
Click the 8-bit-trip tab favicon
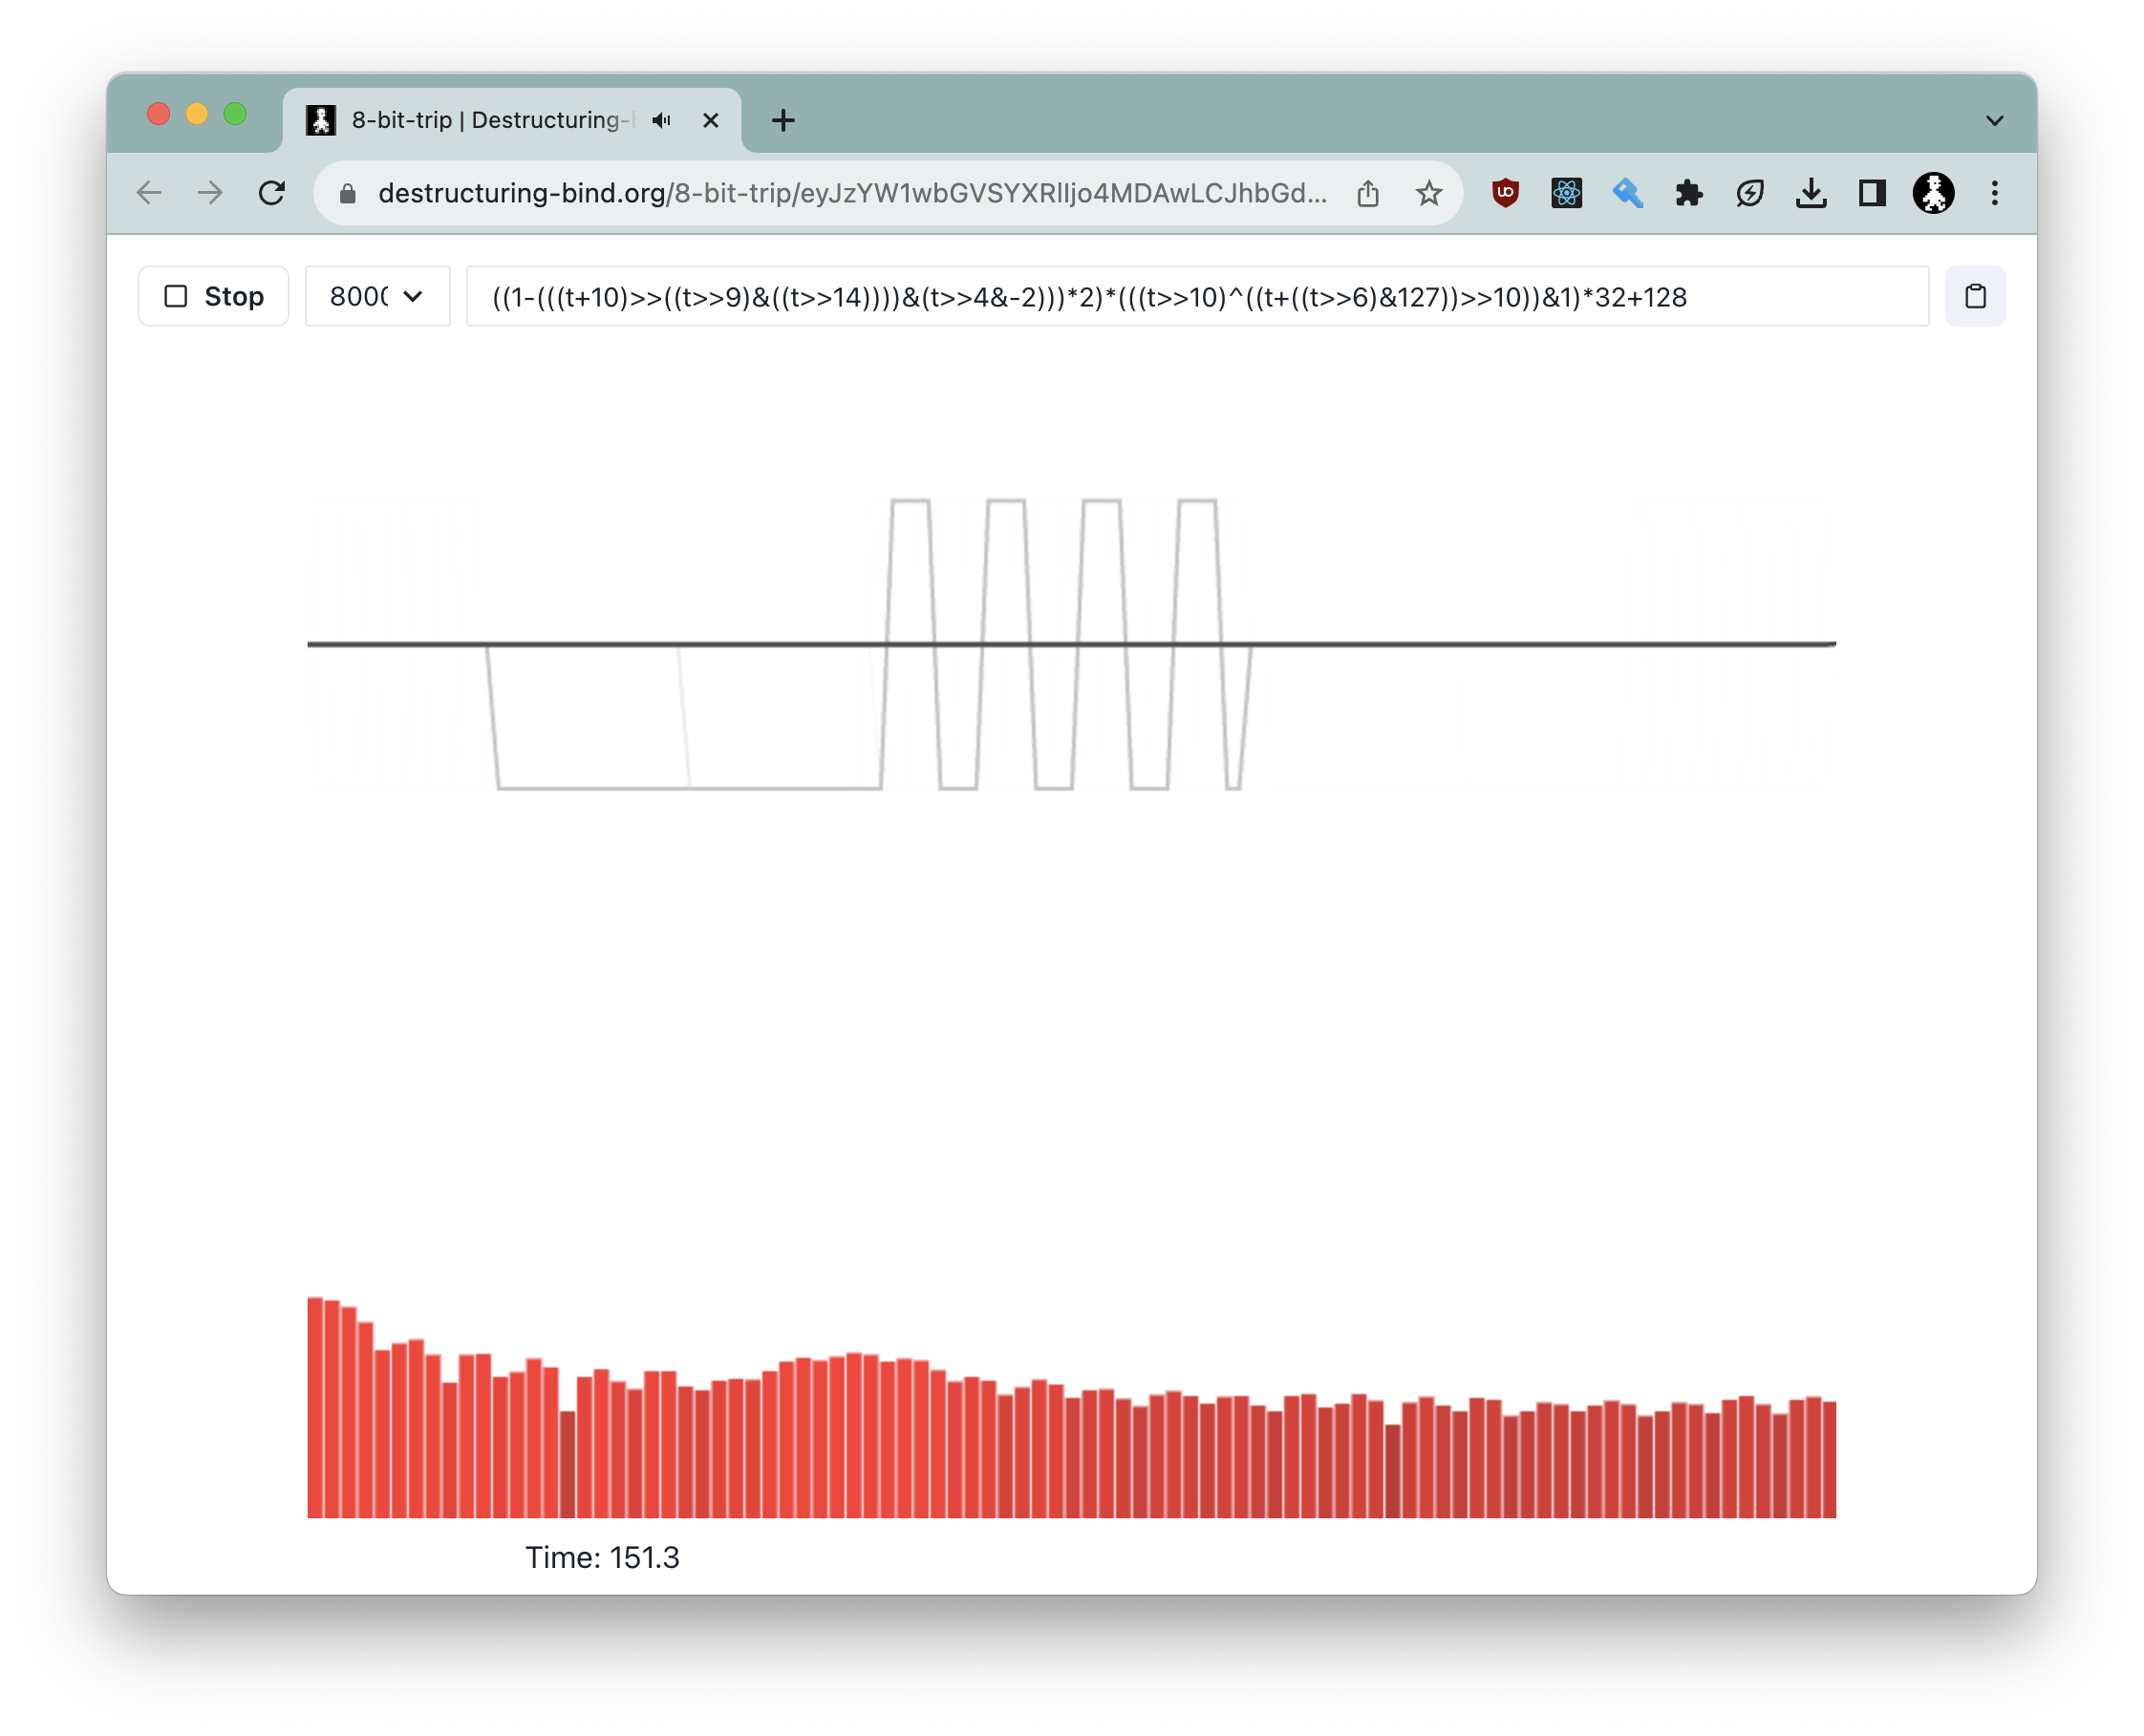pos(320,120)
